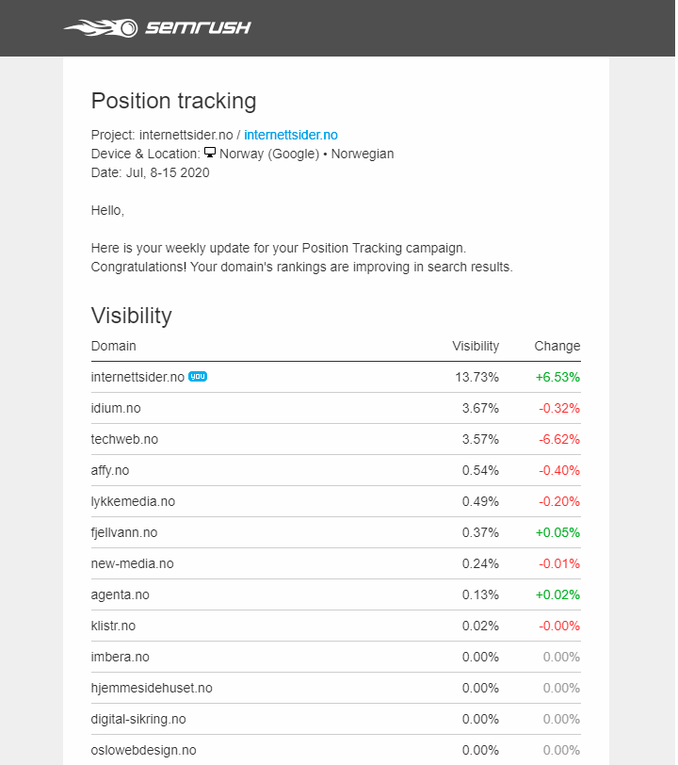
Task: Select the fjellvann.no domain entry
Action: click(x=124, y=533)
